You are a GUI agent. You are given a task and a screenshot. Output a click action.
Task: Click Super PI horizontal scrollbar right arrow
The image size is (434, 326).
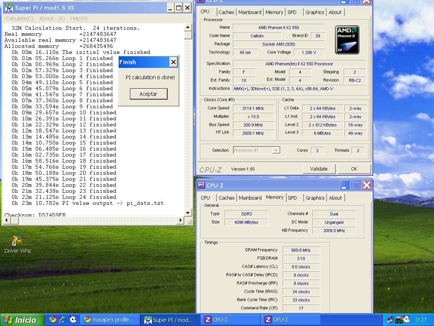click(180, 220)
